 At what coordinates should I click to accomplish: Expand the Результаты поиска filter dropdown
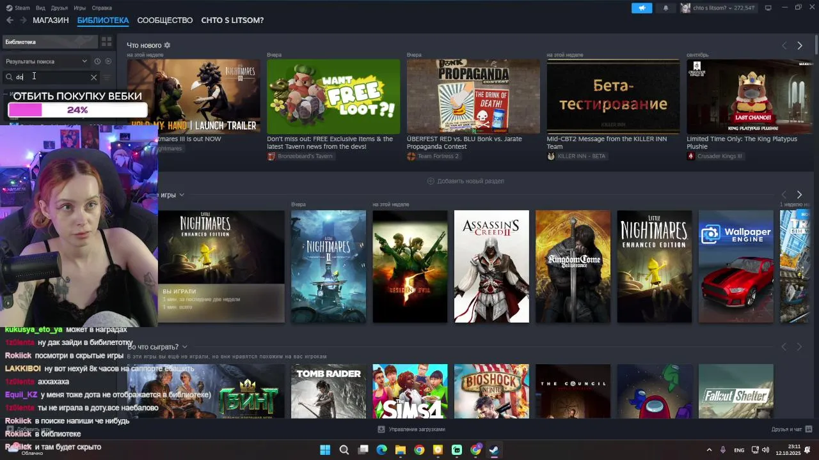(x=46, y=61)
